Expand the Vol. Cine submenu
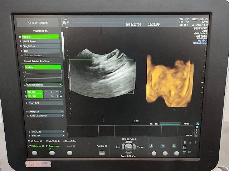 coord(48,131)
